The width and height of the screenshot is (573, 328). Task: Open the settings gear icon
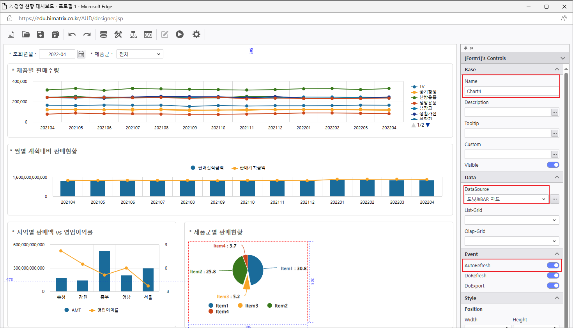pyautogui.click(x=196, y=34)
